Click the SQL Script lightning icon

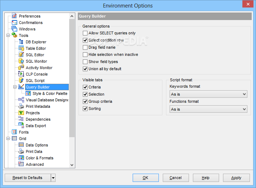21,80
